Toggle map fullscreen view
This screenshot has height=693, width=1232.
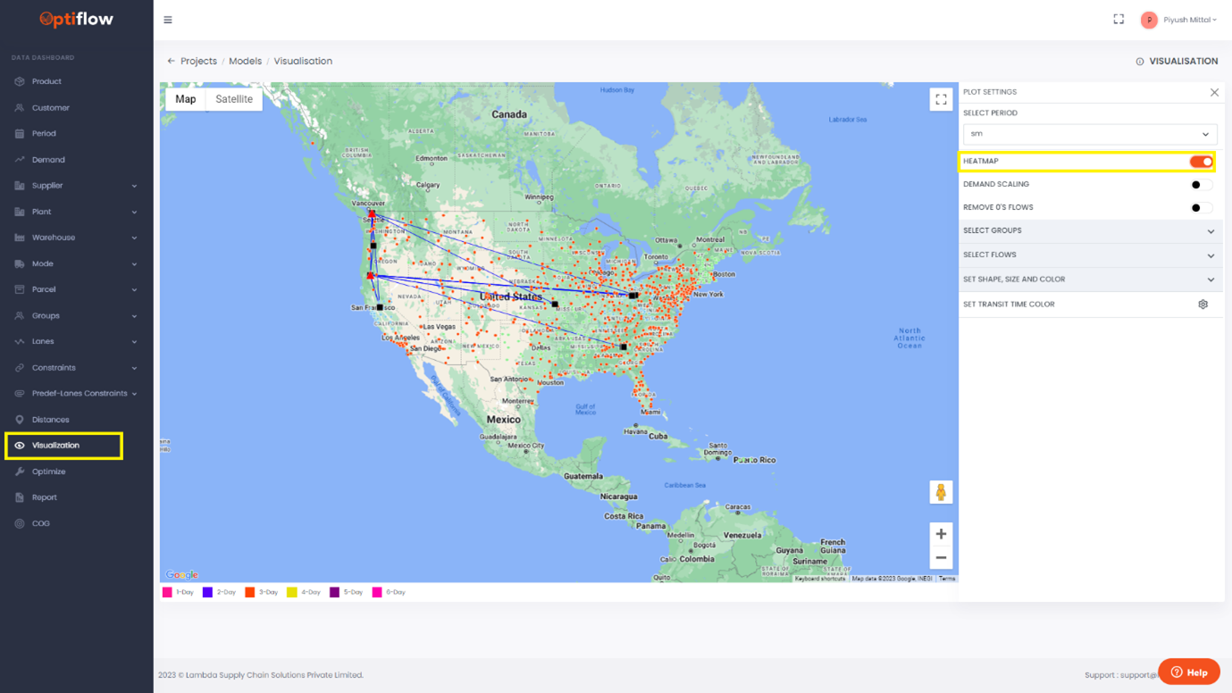(941, 100)
